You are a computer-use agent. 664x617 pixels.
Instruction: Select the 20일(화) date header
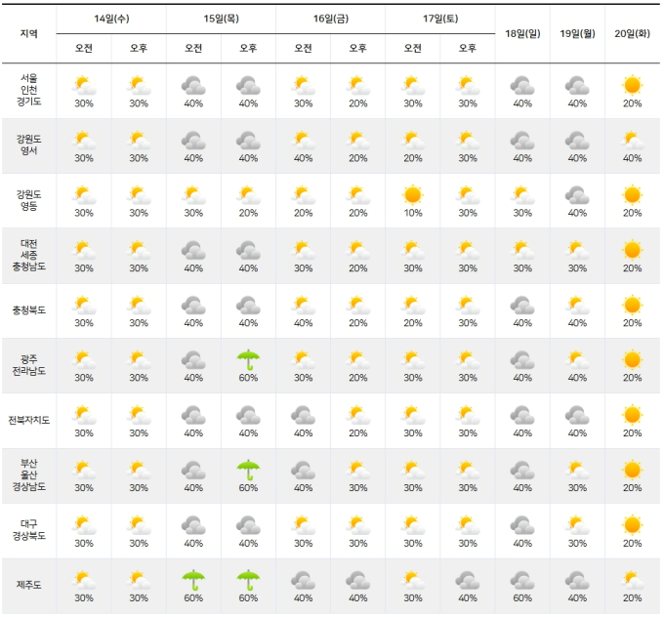coord(632,33)
